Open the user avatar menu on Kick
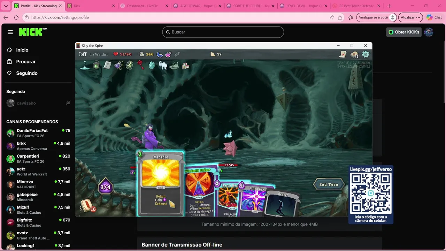Screen dimensions: 446x251 click(429, 32)
